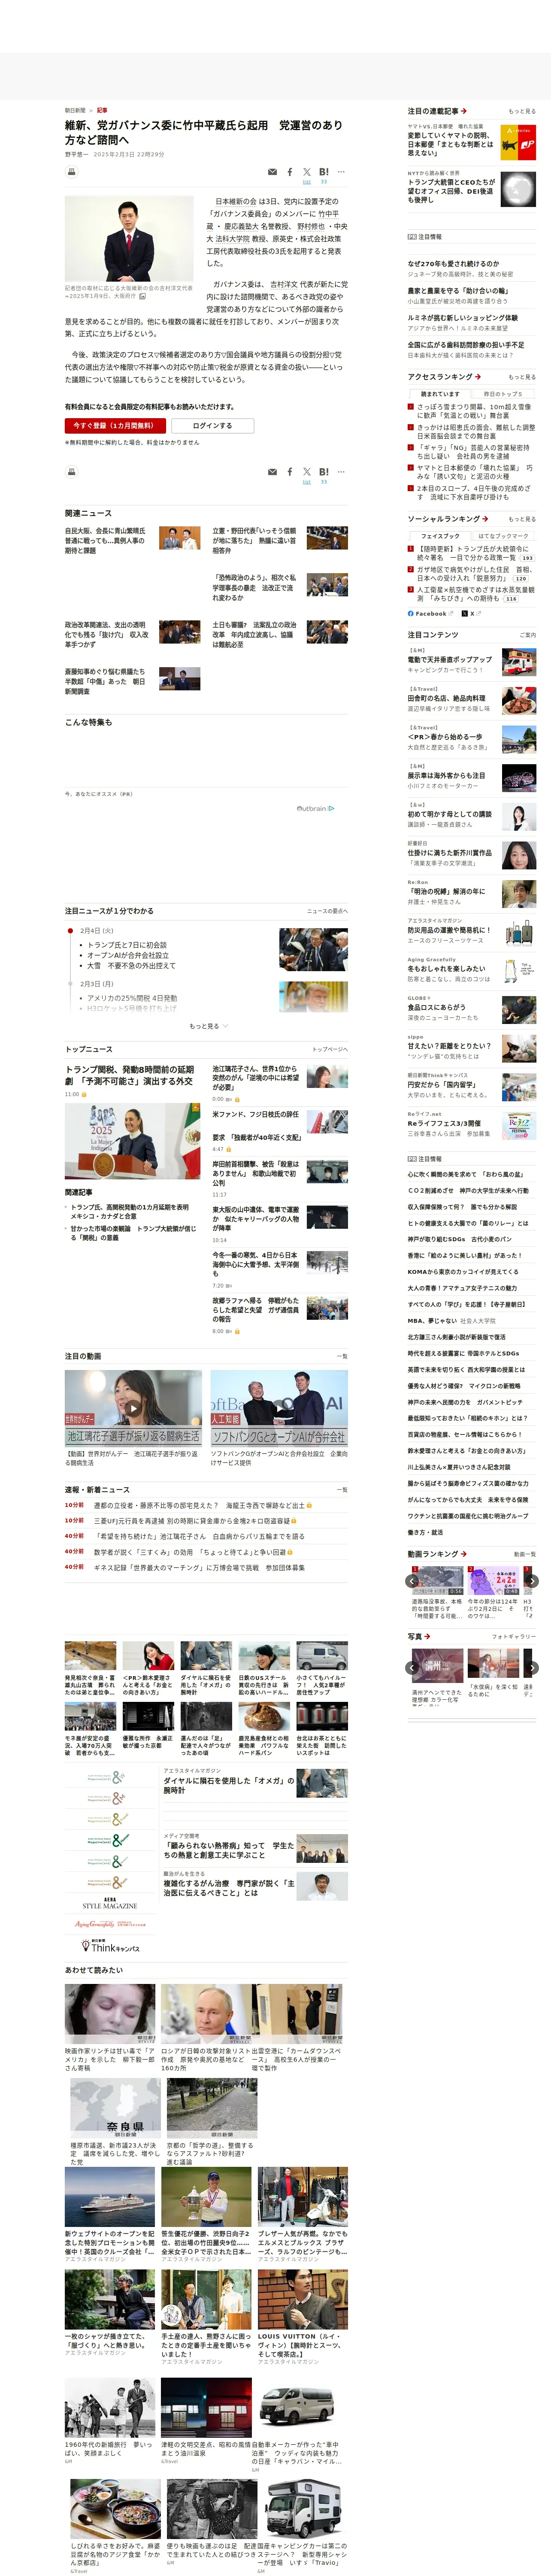Open related news 自民大阪、会長に青山繁晴氏
Screen dimensions: 551x2576
[106, 541]
